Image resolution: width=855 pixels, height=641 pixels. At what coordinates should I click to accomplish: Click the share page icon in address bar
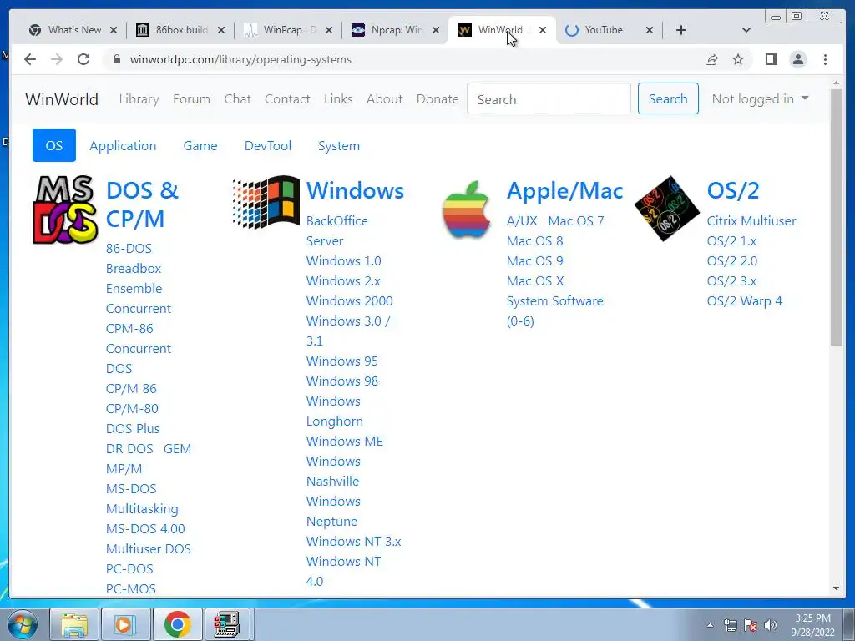[x=711, y=59]
